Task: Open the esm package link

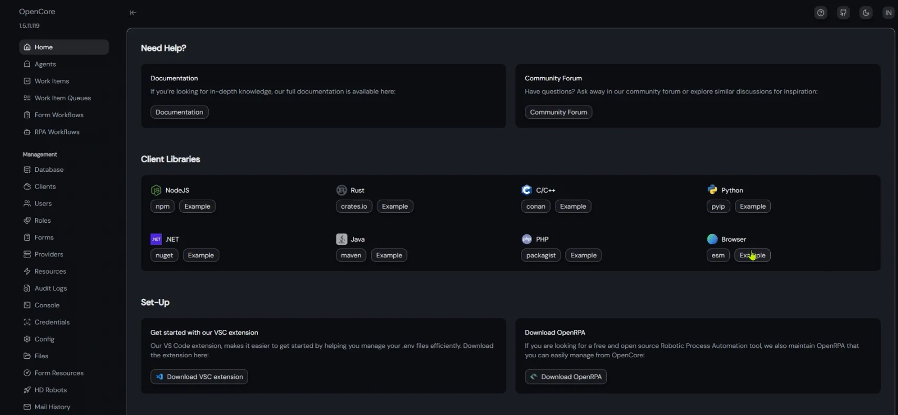Action: tap(718, 255)
